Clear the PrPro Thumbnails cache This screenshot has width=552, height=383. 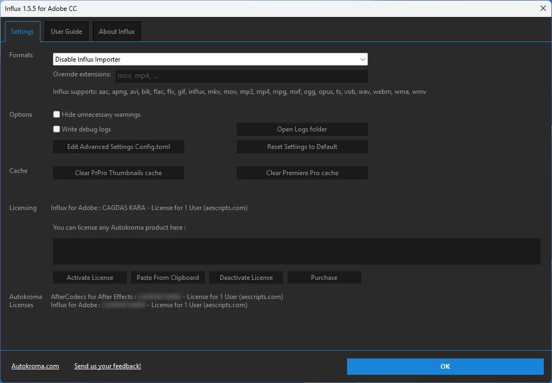[x=119, y=173]
